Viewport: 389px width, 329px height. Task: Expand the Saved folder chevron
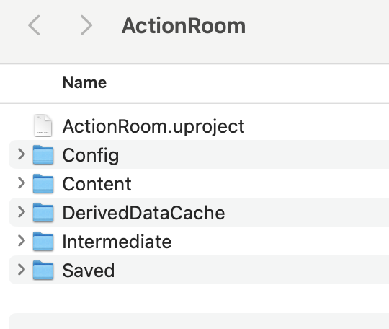(22, 270)
